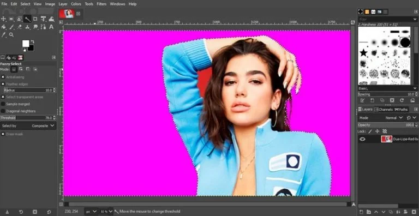The image size is (419, 216).
Task: Click Refresh brushes icon
Action: tap(402, 100)
